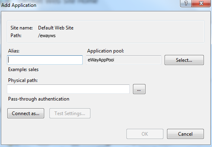Image resolution: width=212 pixels, height=147 pixels.
Task: Browse for physical path with ellipsis button
Action: pyautogui.click(x=139, y=89)
